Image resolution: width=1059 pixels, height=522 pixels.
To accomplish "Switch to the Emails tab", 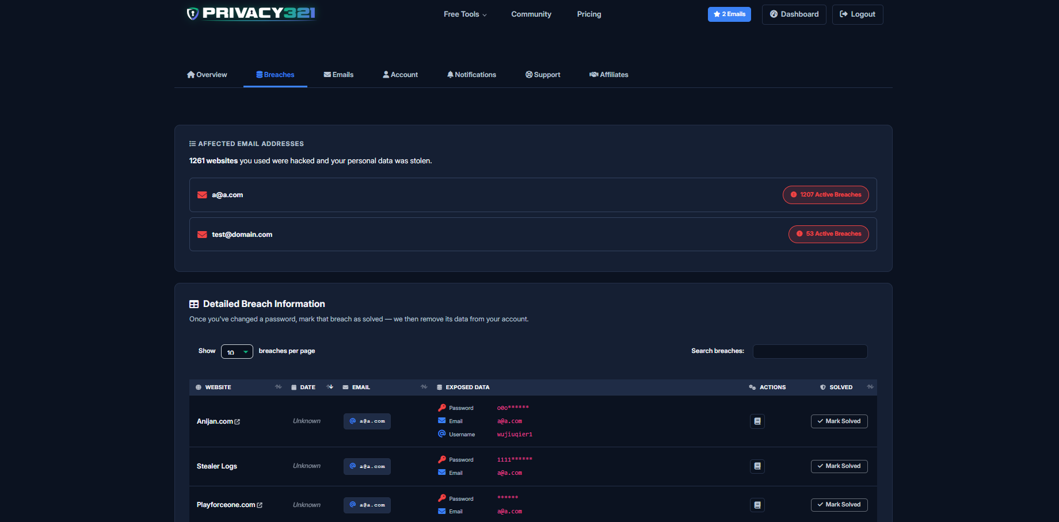I will pos(338,75).
